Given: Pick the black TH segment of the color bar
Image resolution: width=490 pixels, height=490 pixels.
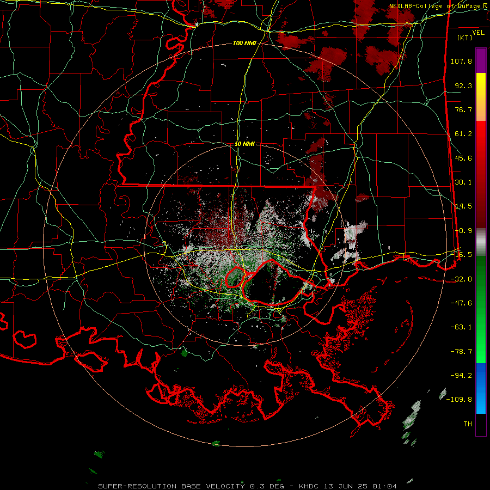Looking at the screenshot, I should click(481, 424).
